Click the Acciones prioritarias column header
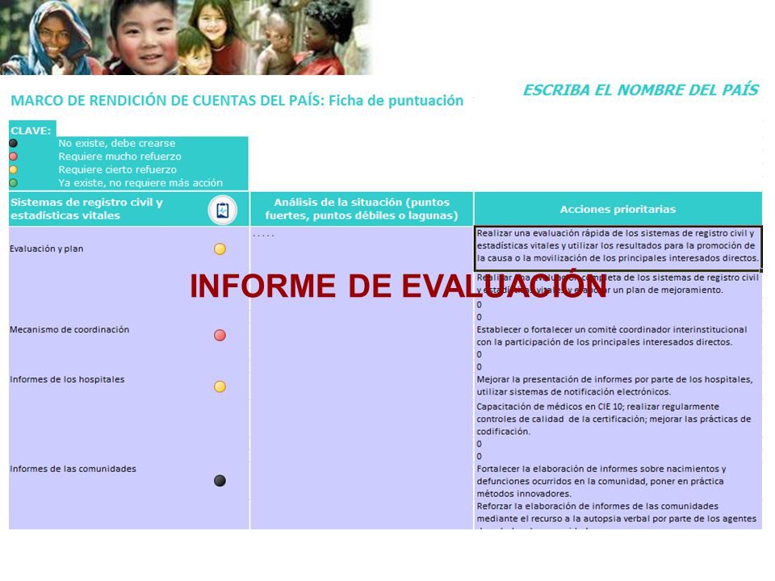Screen dimensions: 775x581 click(618, 209)
